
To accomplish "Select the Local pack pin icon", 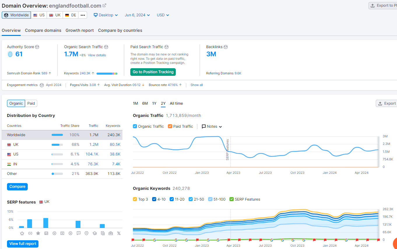I will pyautogui.click(x=86, y=233).
